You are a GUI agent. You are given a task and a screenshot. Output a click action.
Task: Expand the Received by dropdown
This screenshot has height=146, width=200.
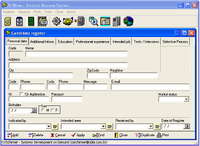pos(151,126)
